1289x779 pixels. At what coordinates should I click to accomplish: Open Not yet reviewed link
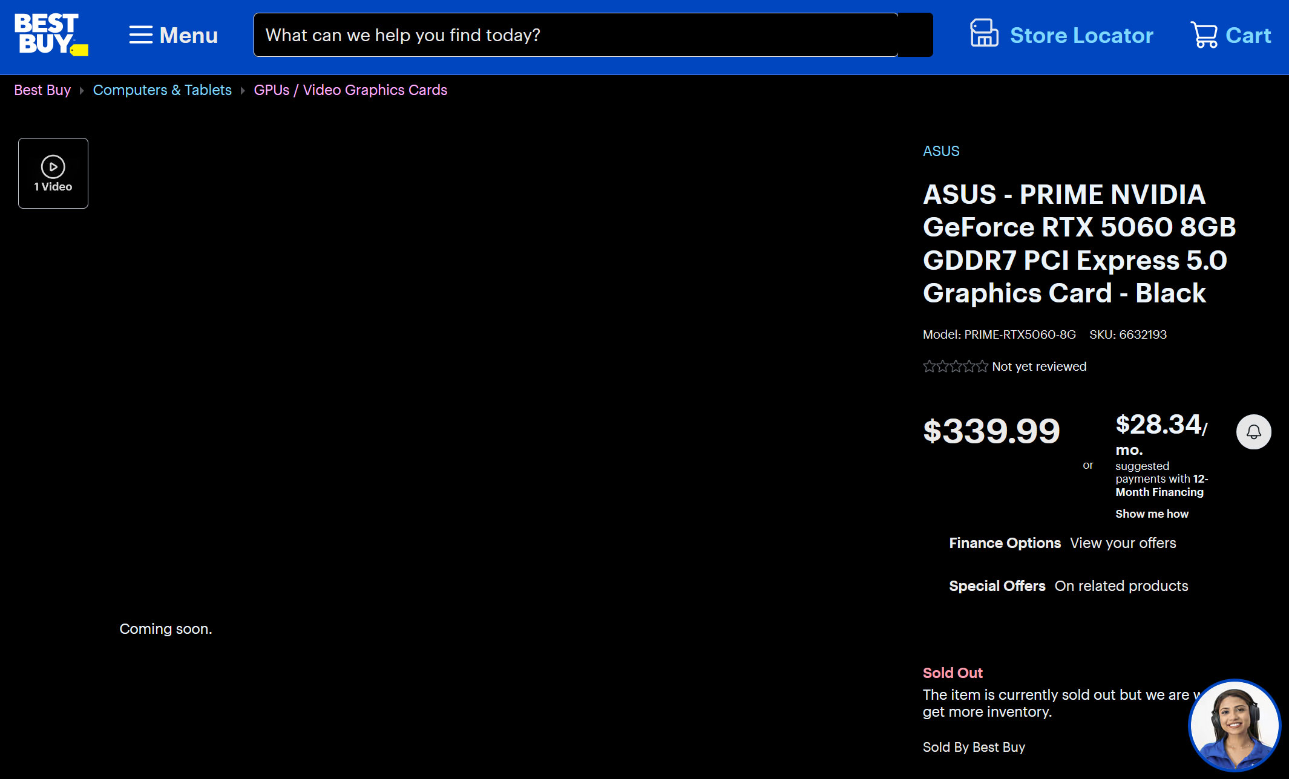pyautogui.click(x=1039, y=367)
